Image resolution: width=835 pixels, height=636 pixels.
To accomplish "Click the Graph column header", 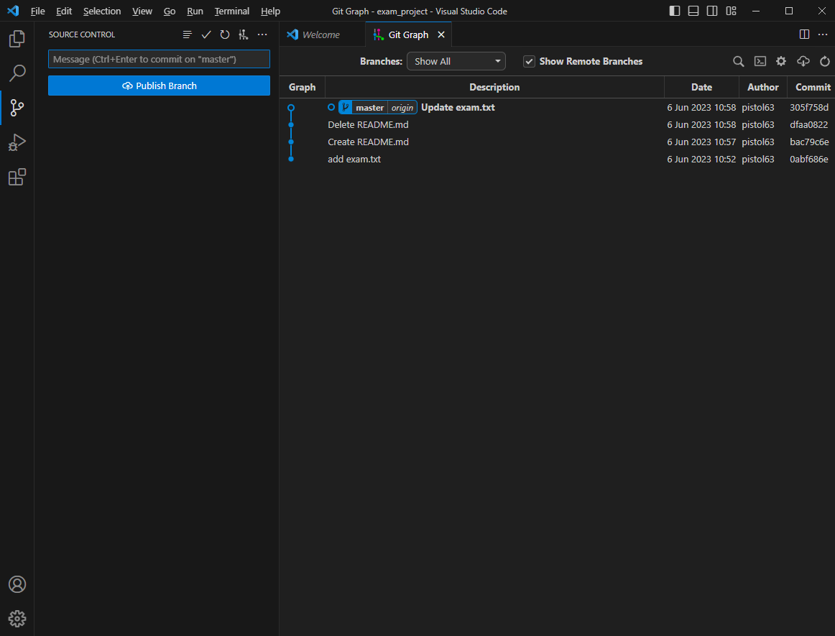I will (x=302, y=88).
